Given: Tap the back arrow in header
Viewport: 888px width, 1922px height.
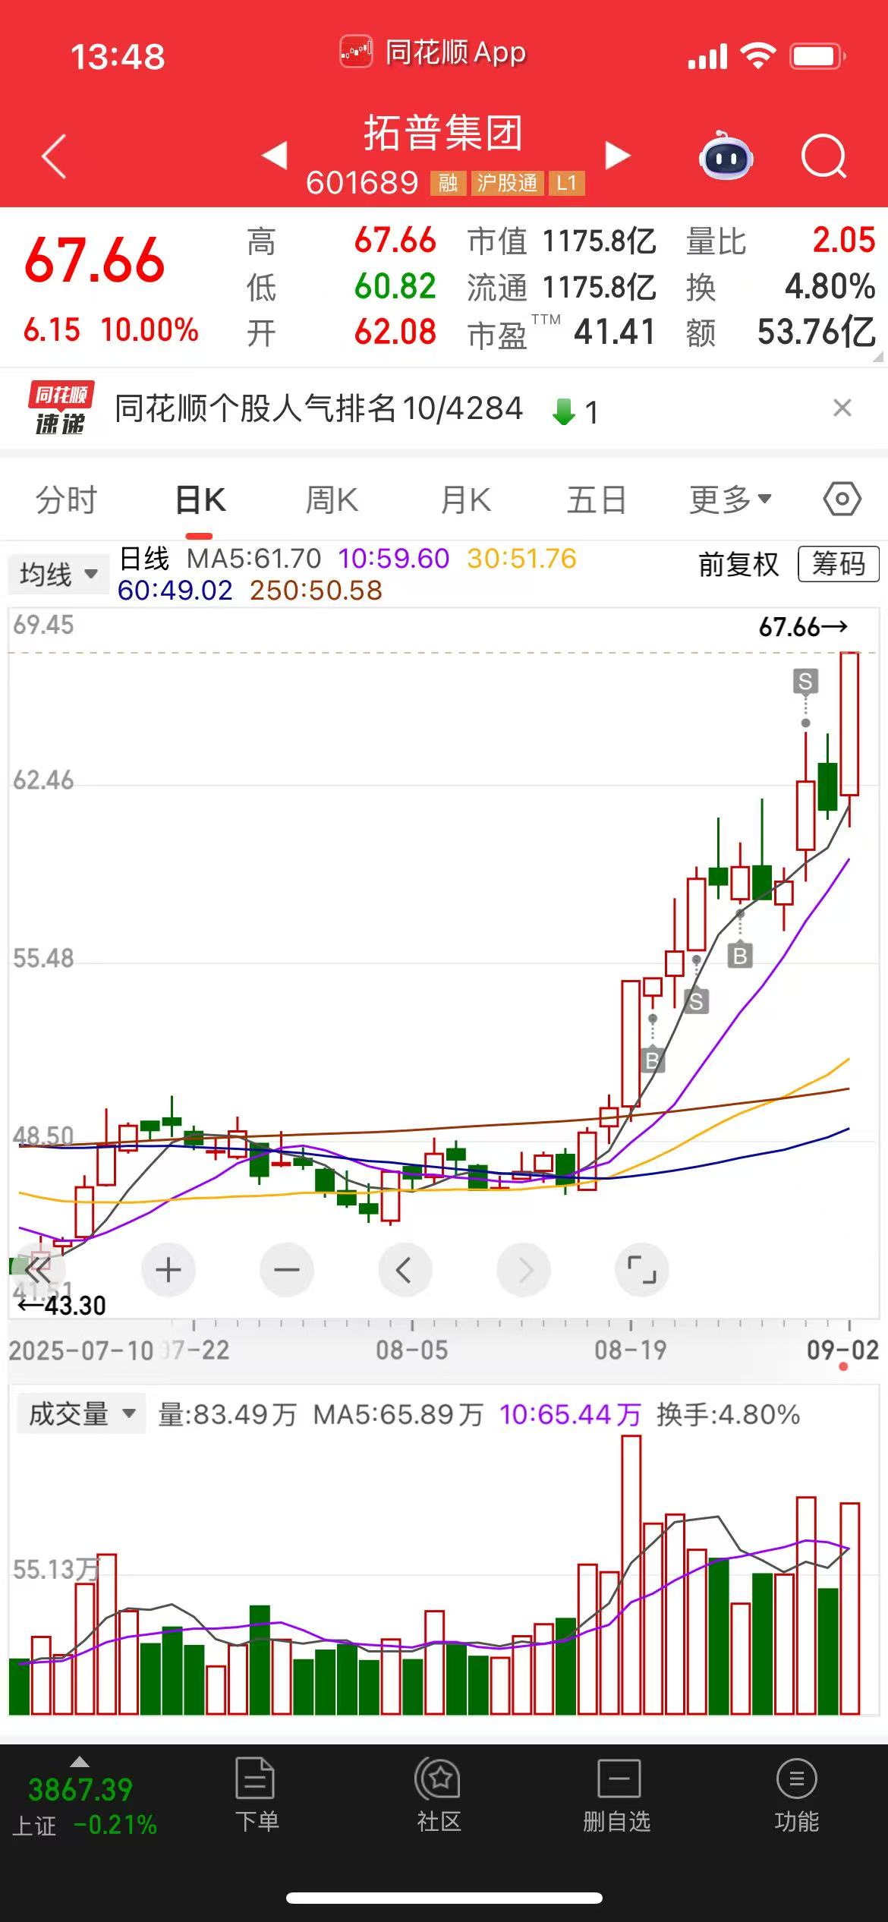Looking at the screenshot, I should click(x=54, y=156).
